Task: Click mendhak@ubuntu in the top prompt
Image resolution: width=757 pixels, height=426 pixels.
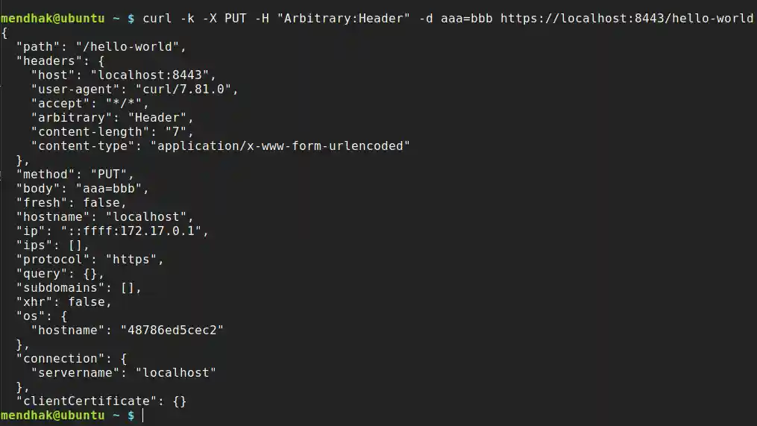Action: 52,18
